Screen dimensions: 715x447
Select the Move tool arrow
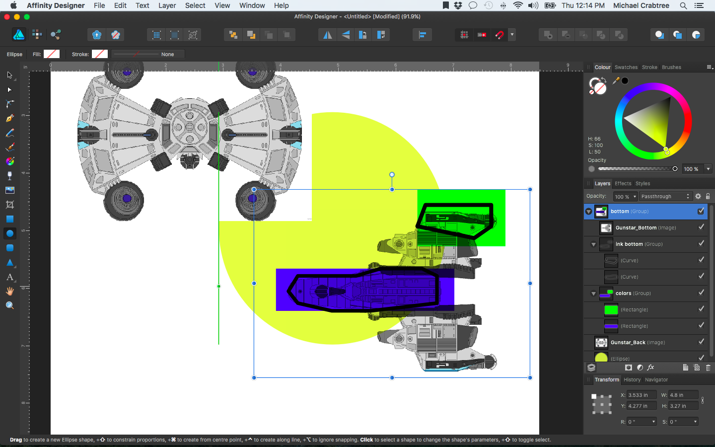pyautogui.click(x=9, y=75)
